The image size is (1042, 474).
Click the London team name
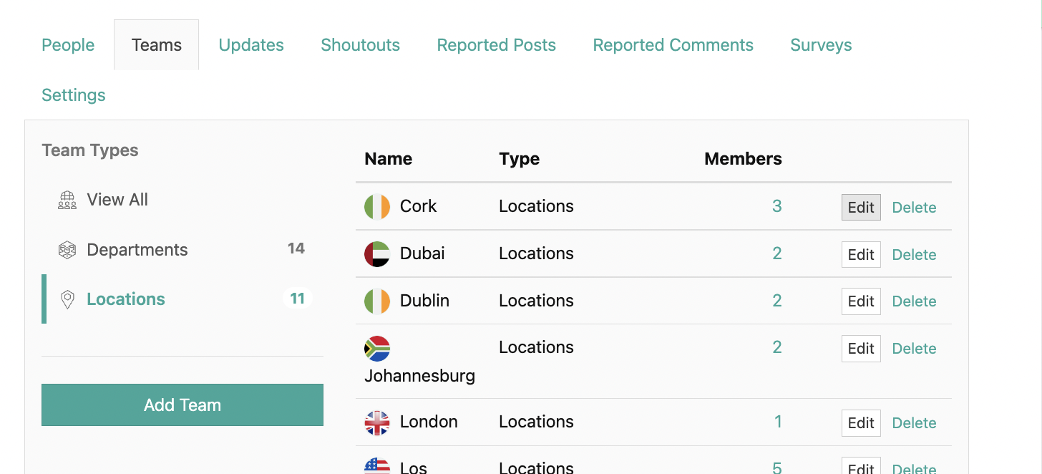tap(429, 422)
